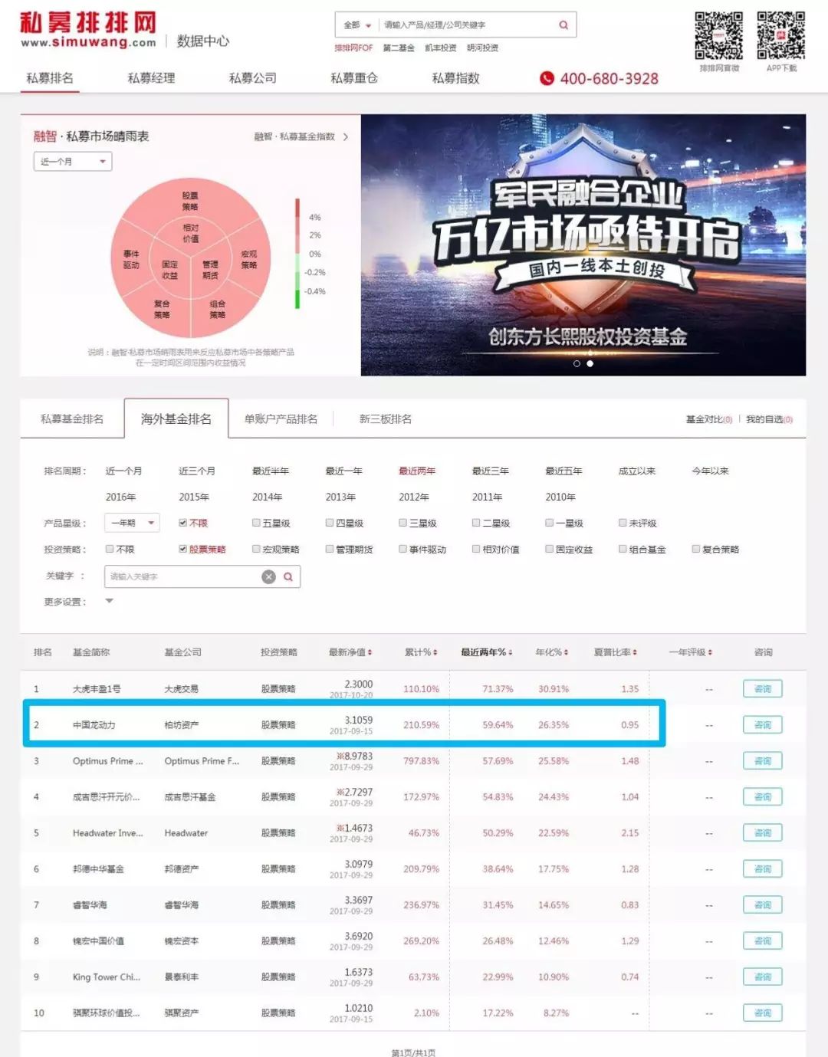Viewport: 828px width, 1057px height.
Task: Click the red phone icon beside 400-680-3928
Action: pos(547,78)
